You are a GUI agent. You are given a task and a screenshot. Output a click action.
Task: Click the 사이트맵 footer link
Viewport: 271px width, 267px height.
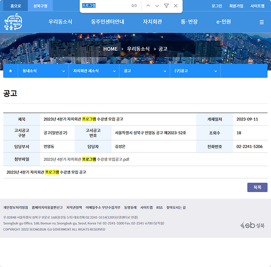(146, 208)
